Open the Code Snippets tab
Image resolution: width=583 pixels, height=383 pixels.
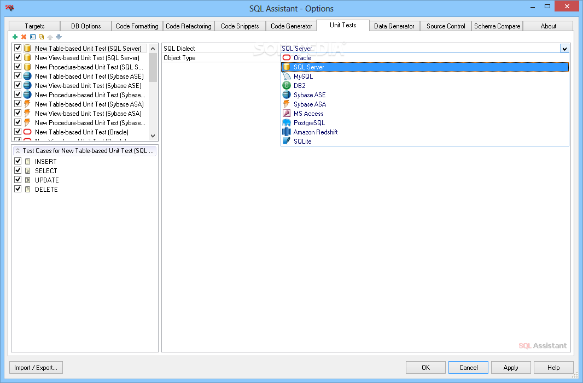click(240, 26)
